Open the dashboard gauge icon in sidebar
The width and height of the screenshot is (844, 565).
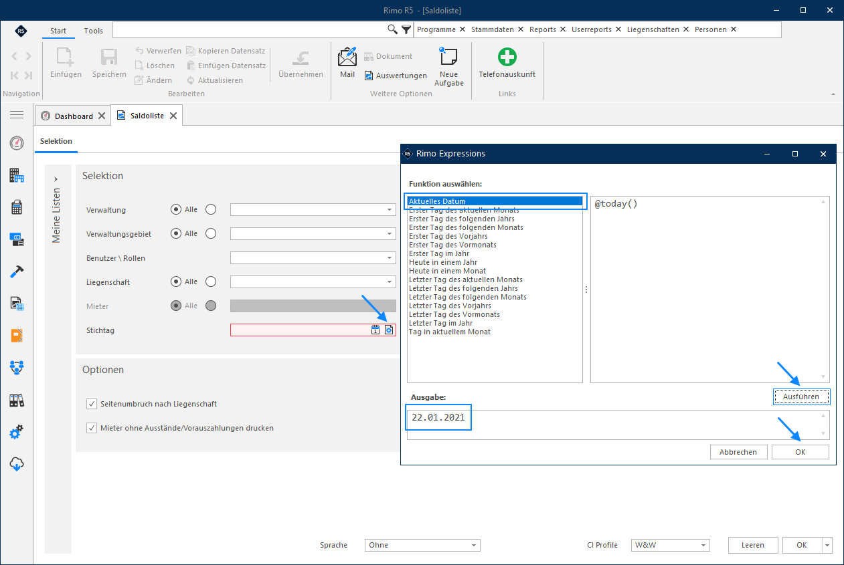(17, 143)
